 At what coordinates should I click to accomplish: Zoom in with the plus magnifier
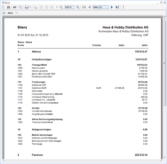[78, 7]
